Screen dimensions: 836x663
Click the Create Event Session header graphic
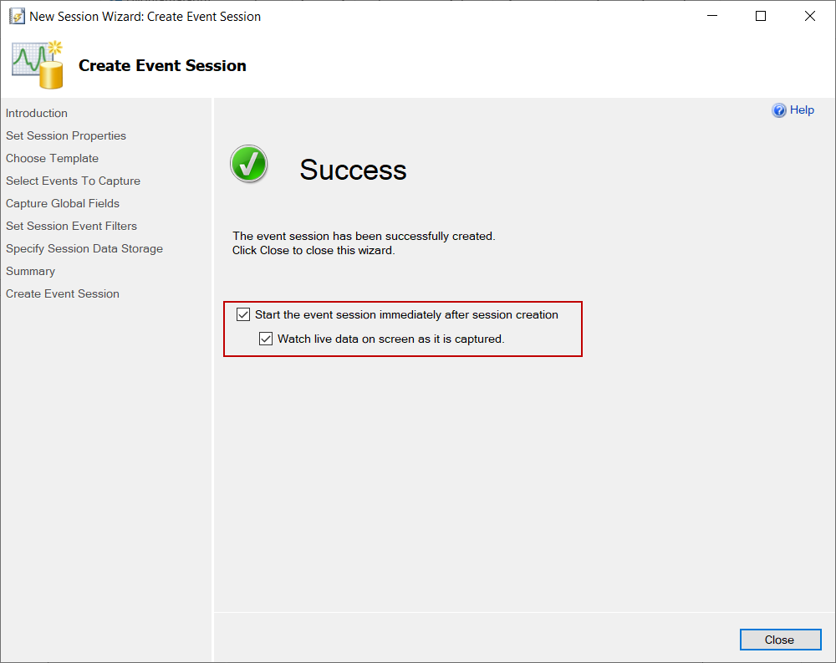click(38, 64)
